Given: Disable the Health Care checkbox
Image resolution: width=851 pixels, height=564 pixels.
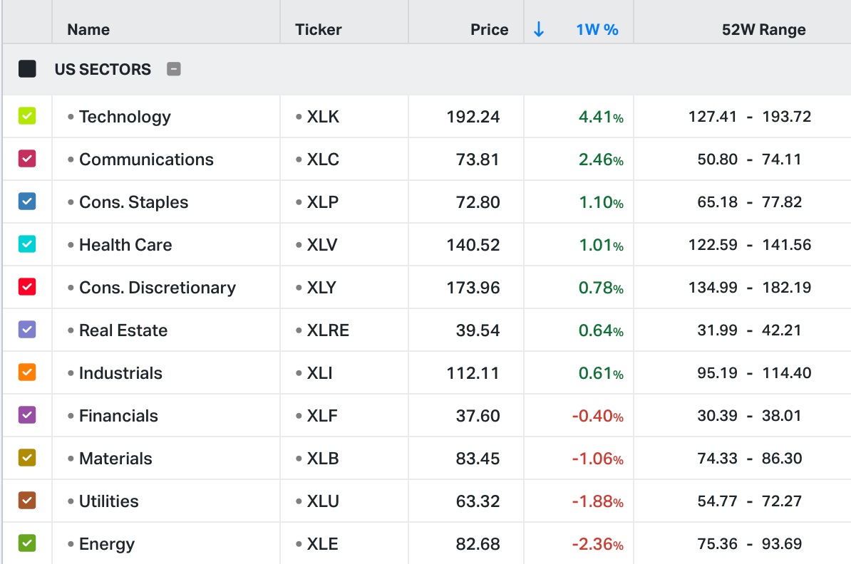Looking at the screenshot, I should (27, 244).
